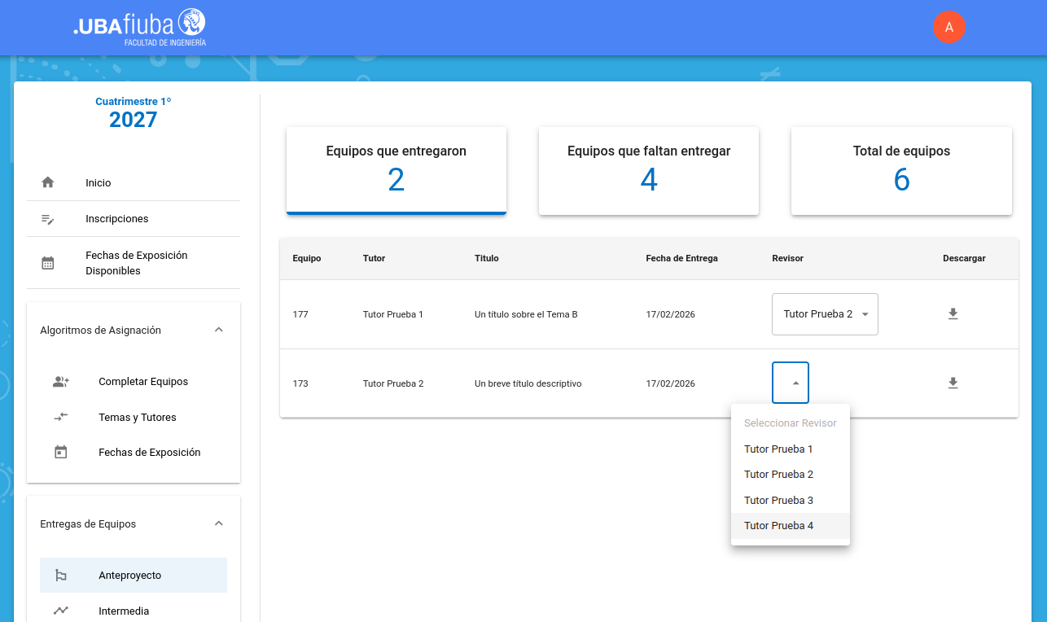
Task: Close the open revisor dropdown for team 173
Action: click(x=791, y=383)
